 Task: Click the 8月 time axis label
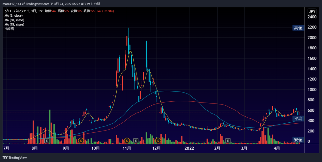coord(35,148)
